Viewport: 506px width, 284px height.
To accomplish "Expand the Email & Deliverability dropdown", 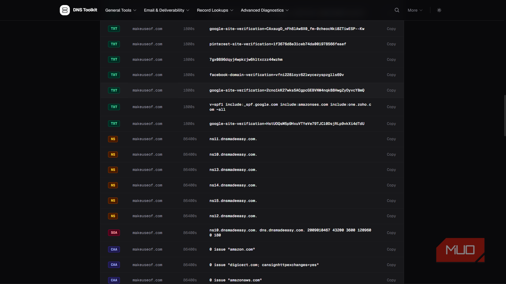I will click(167, 10).
